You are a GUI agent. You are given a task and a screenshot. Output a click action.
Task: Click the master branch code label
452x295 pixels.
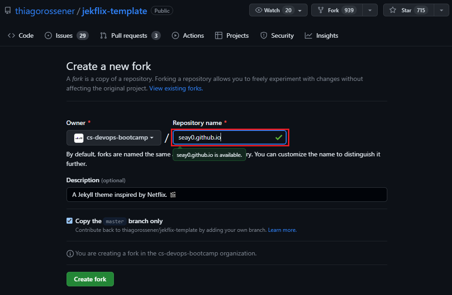[115, 221]
